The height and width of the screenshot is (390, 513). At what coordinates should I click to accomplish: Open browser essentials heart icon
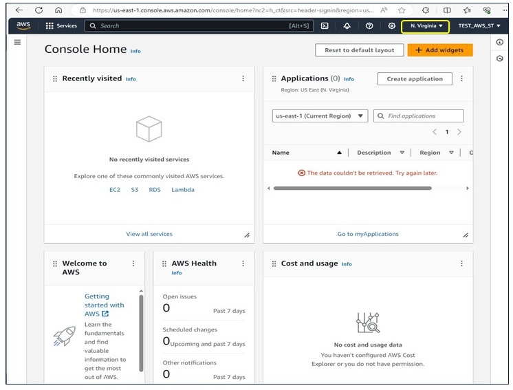(x=487, y=10)
